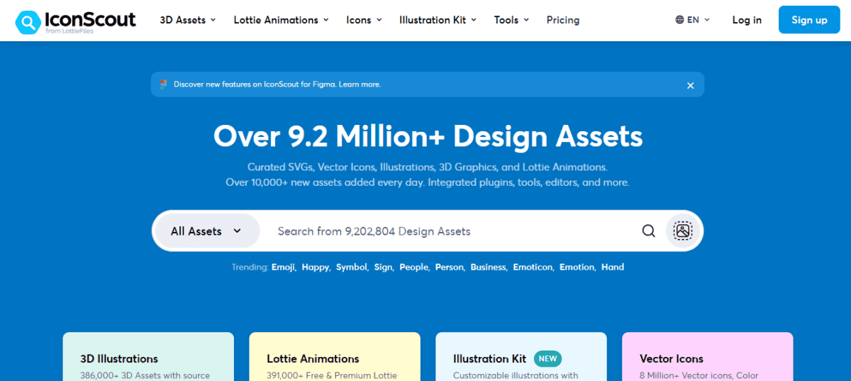Click the Figma logo icon in banner
851x381 pixels.
coord(164,84)
